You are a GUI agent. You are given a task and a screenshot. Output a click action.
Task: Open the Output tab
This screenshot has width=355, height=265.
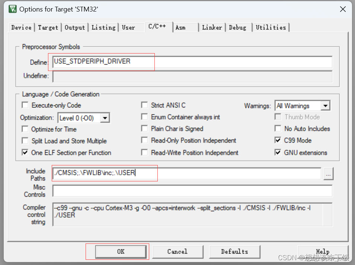coord(75,28)
